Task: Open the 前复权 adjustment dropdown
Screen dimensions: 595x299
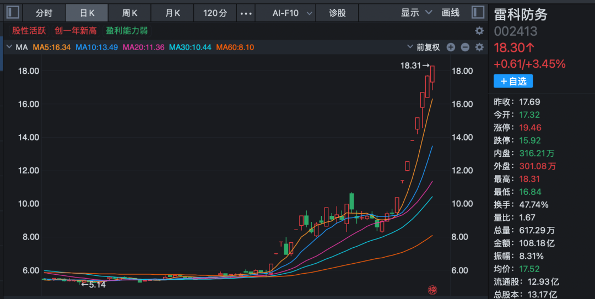Action: [x=424, y=47]
